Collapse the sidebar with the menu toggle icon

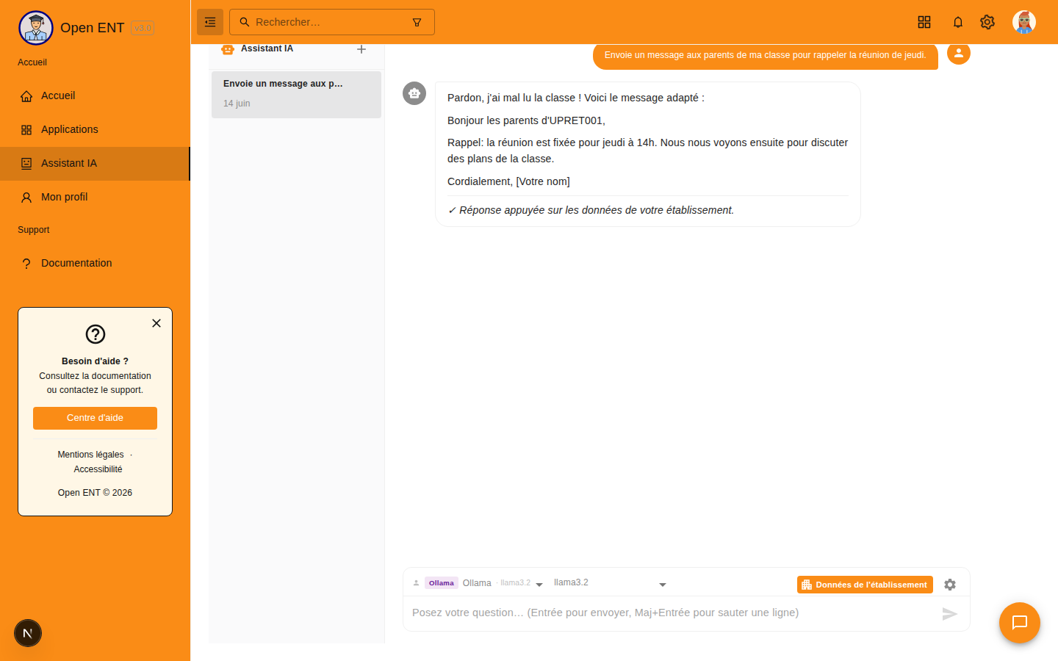[x=210, y=22]
